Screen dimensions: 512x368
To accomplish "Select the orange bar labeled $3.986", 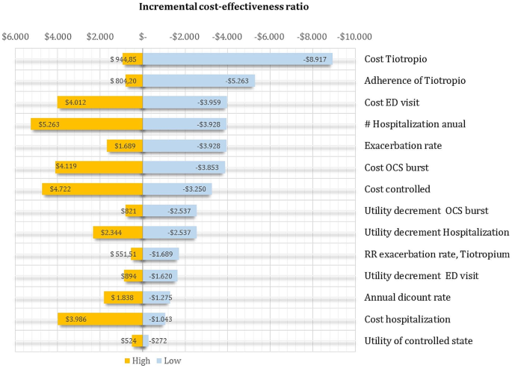I will click(x=100, y=319).
